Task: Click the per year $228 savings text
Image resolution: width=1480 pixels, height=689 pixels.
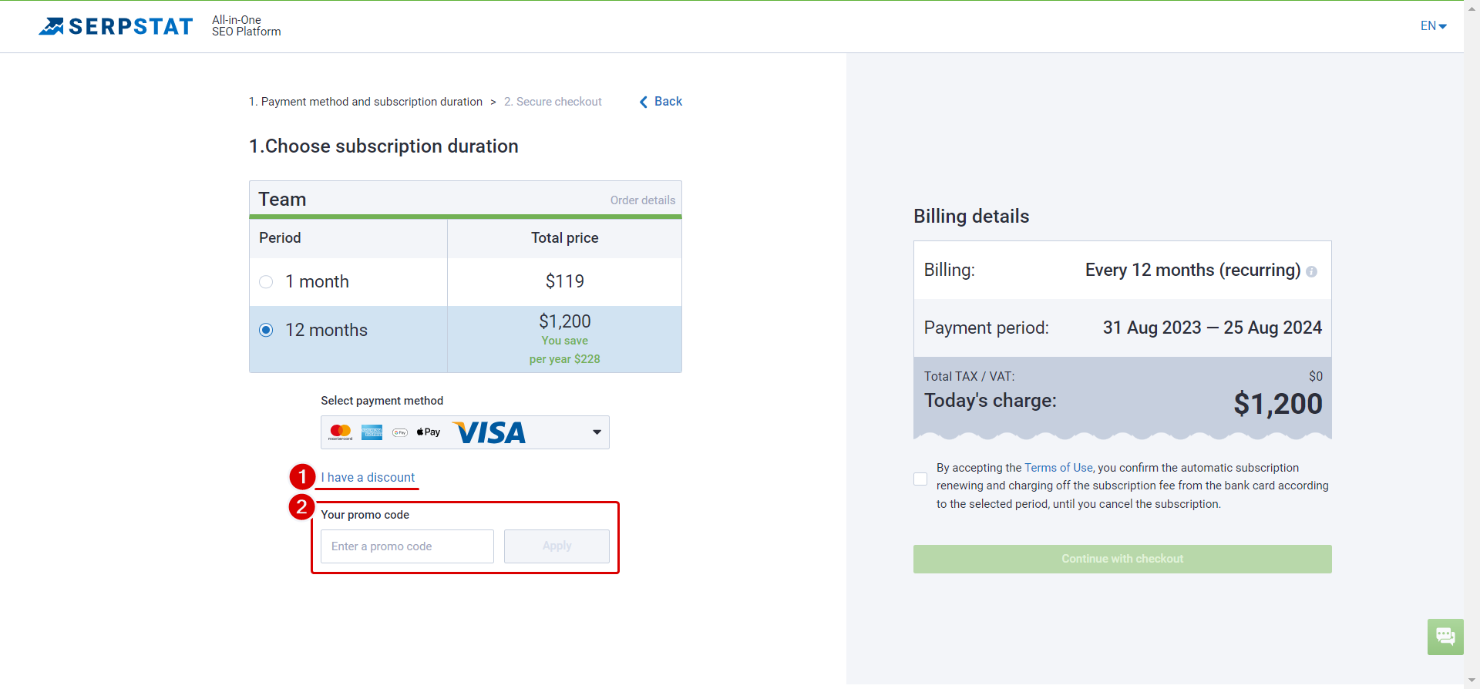Action: 565,359
